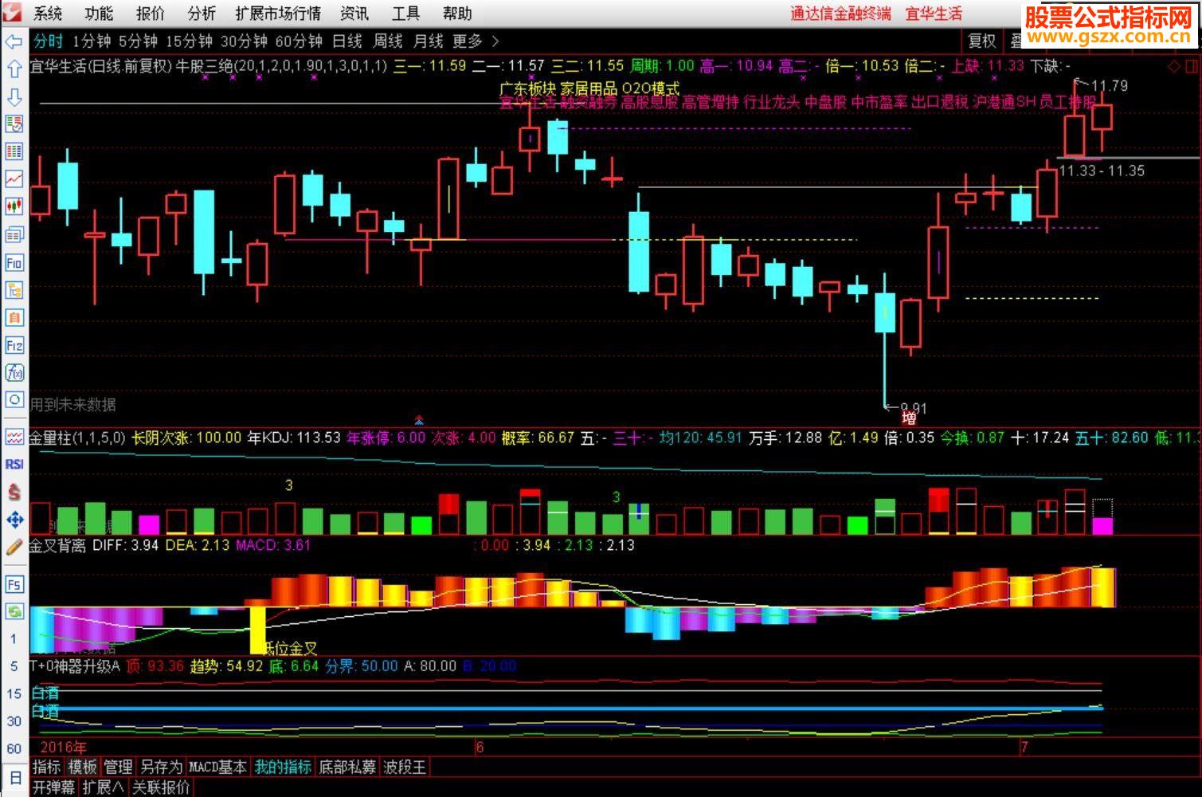Click the back arrow icon in sidebar
Screen dimensions: 1202x797
[14, 42]
